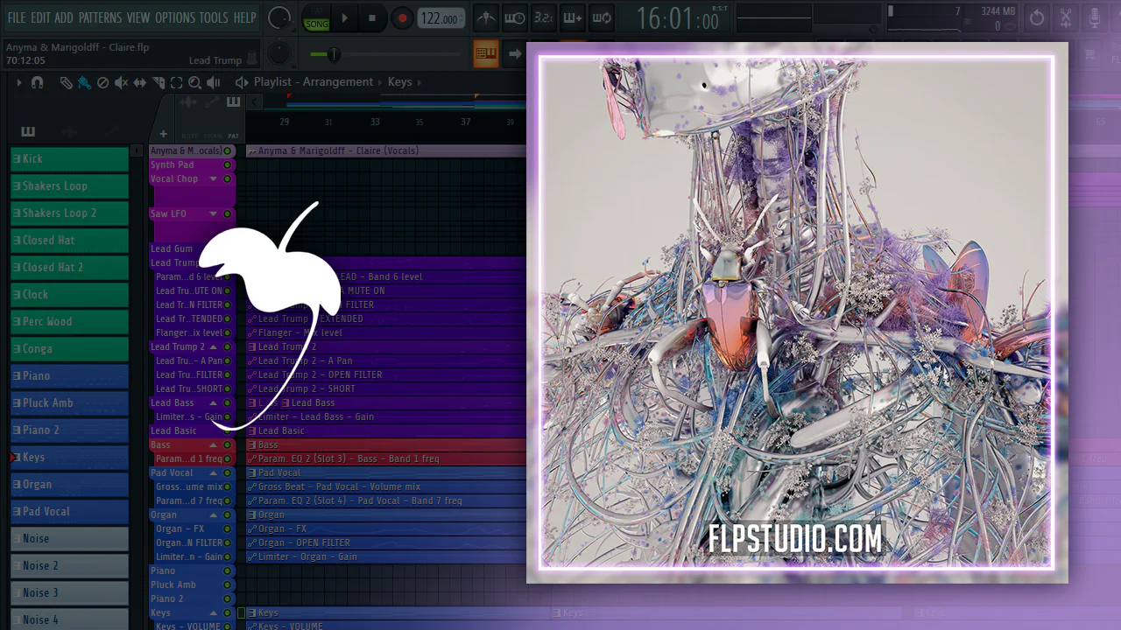The width and height of the screenshot is (1121, 630).
Task: Open the piano roll view button
Action: click(x=486, y=53)
